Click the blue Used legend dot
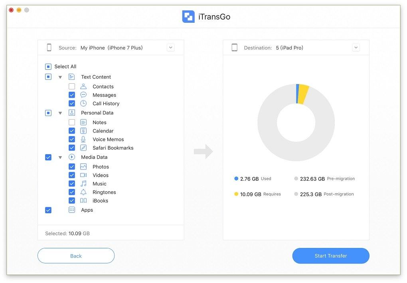This screenshot has width=407, height=283. coord(236,179)
